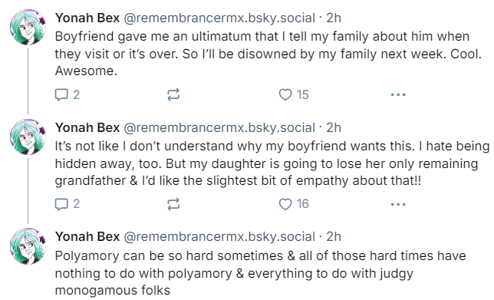
Task: Open the 'Polyamory can be so hard' post
Action: [x=260, y=273]
